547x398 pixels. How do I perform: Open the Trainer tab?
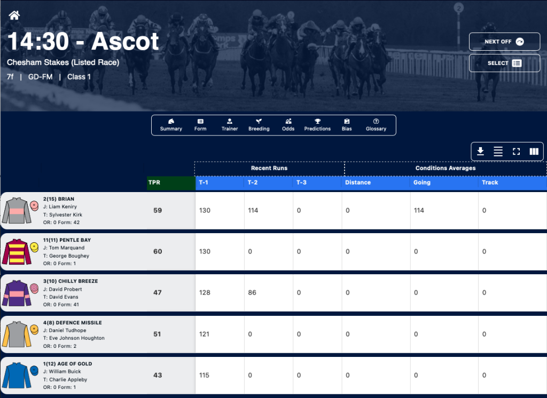tap(230, 125)
